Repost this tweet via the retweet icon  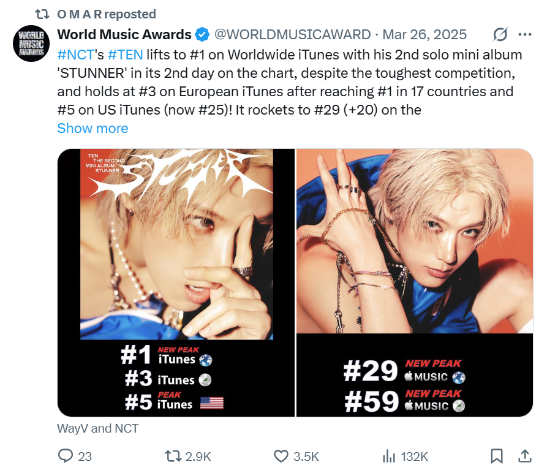click(174, 456)
